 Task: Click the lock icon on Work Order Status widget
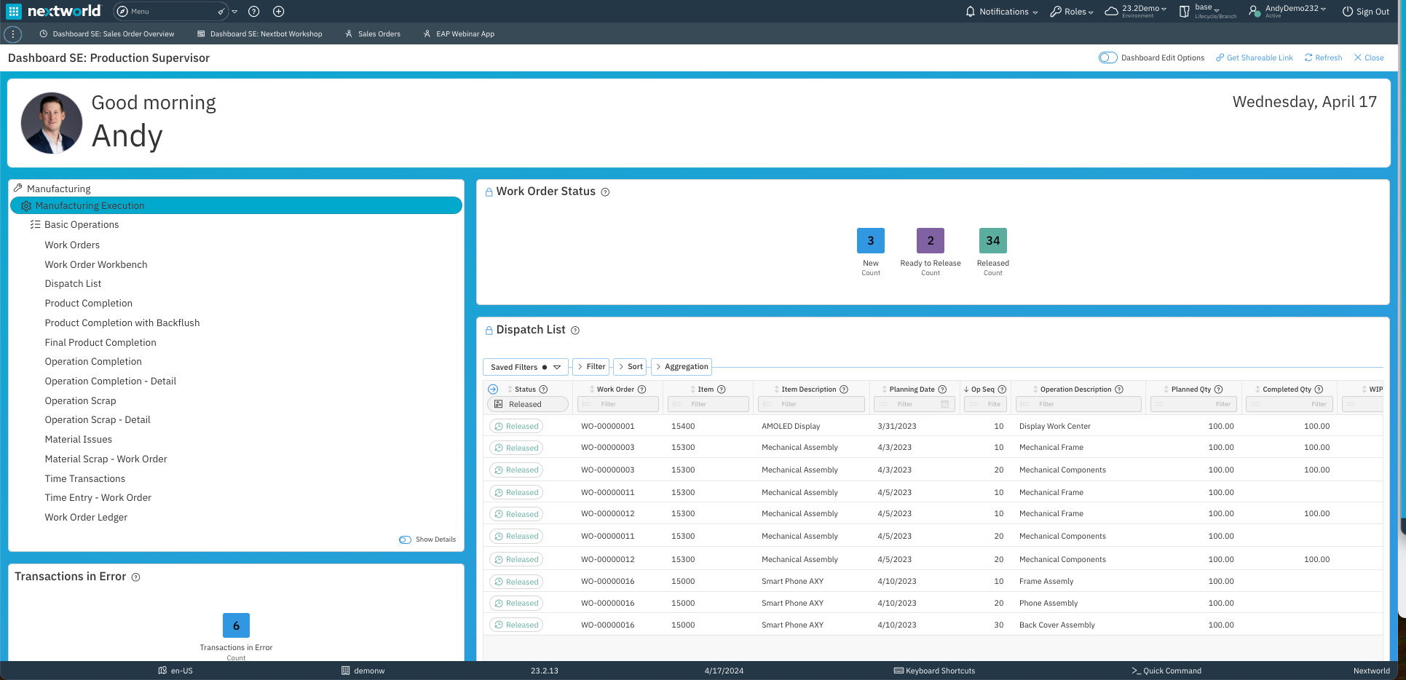(x=487, y=191)
